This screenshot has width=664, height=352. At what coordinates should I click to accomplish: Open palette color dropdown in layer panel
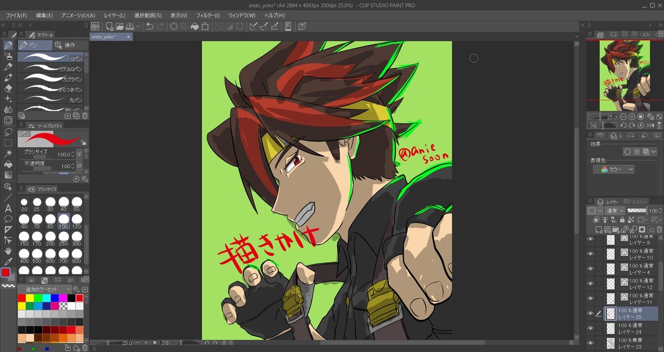click(595, 211)
